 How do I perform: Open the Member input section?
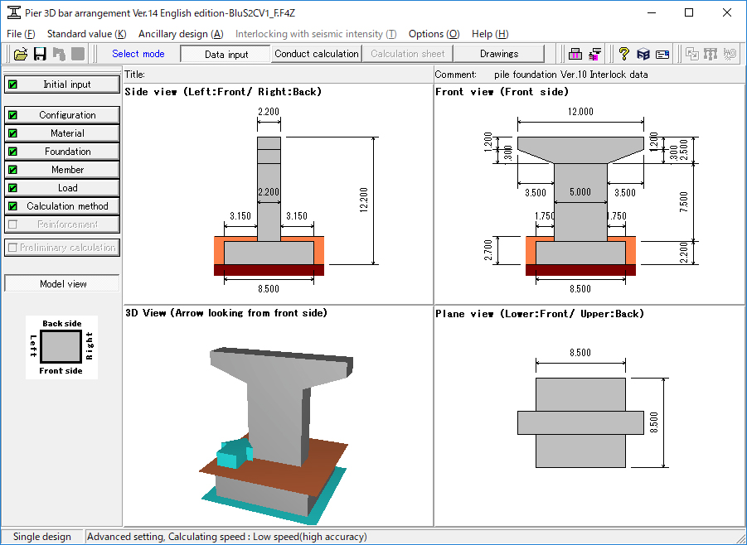[x=62, y=170]
